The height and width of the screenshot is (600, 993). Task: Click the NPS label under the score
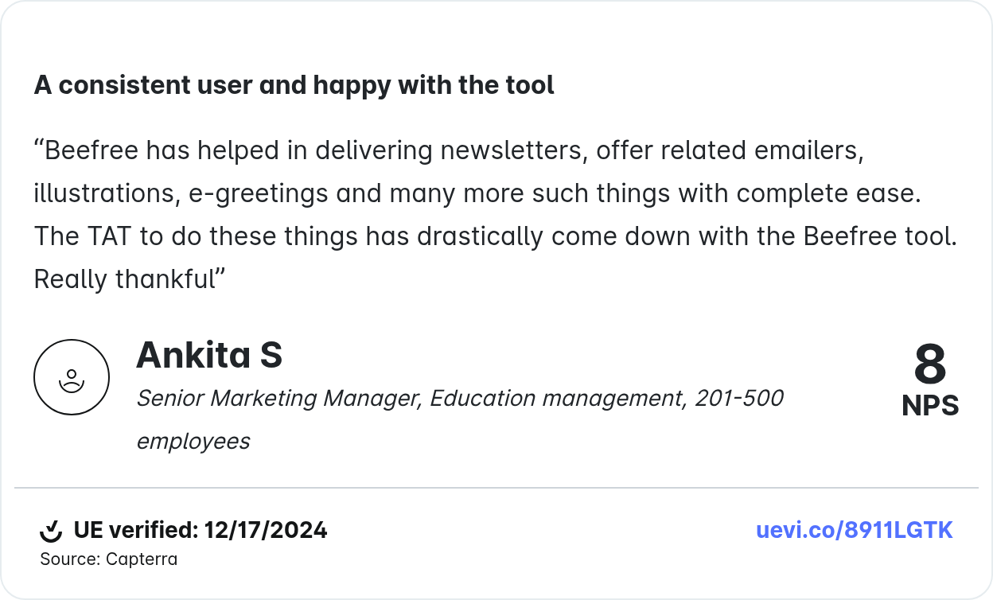929,406
